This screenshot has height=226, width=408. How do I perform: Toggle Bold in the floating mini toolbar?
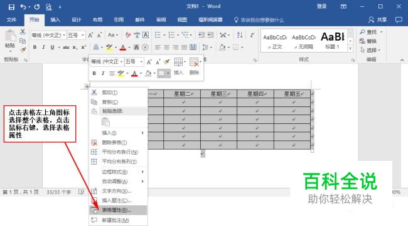click(x=94, y=73)
